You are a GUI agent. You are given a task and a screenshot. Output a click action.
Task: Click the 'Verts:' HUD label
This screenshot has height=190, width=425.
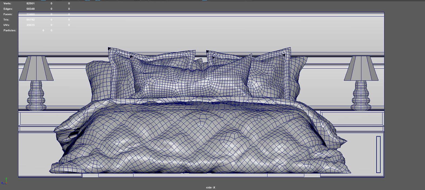(7, 4)
